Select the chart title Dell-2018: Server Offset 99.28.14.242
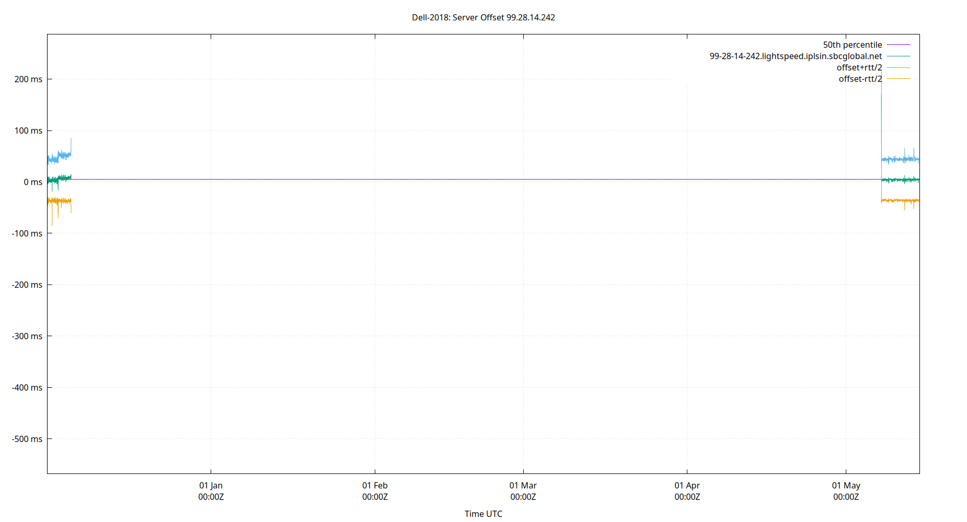Image resolution: width=967 pixels, height=522 pixels. pyautogui.click(x=483, y=17)
